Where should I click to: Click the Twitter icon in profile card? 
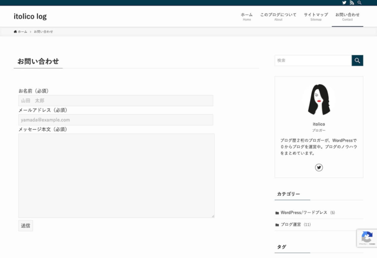319,167
